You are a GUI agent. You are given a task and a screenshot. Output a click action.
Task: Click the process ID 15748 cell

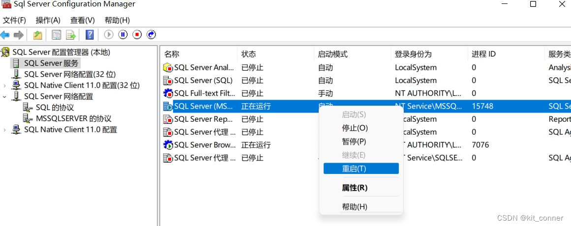tap(482, 106)
